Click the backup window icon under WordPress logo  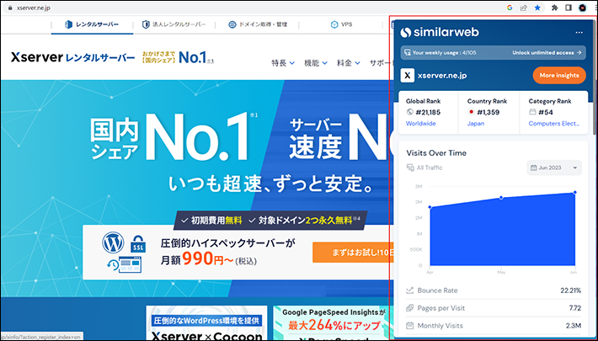click(x=125, y=264)
